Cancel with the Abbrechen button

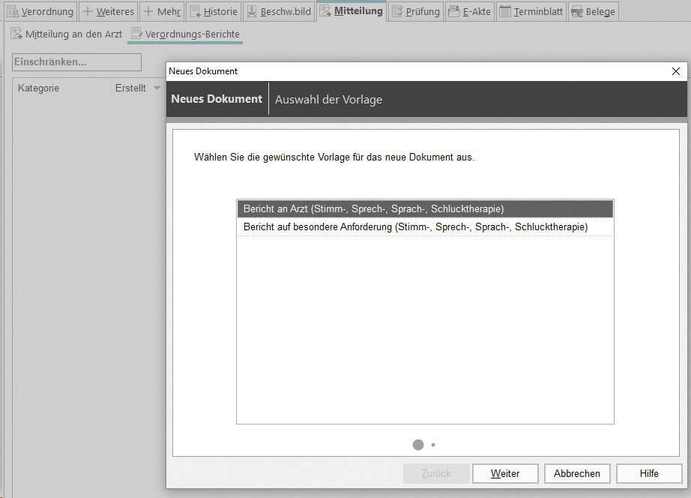coord(576,473)
